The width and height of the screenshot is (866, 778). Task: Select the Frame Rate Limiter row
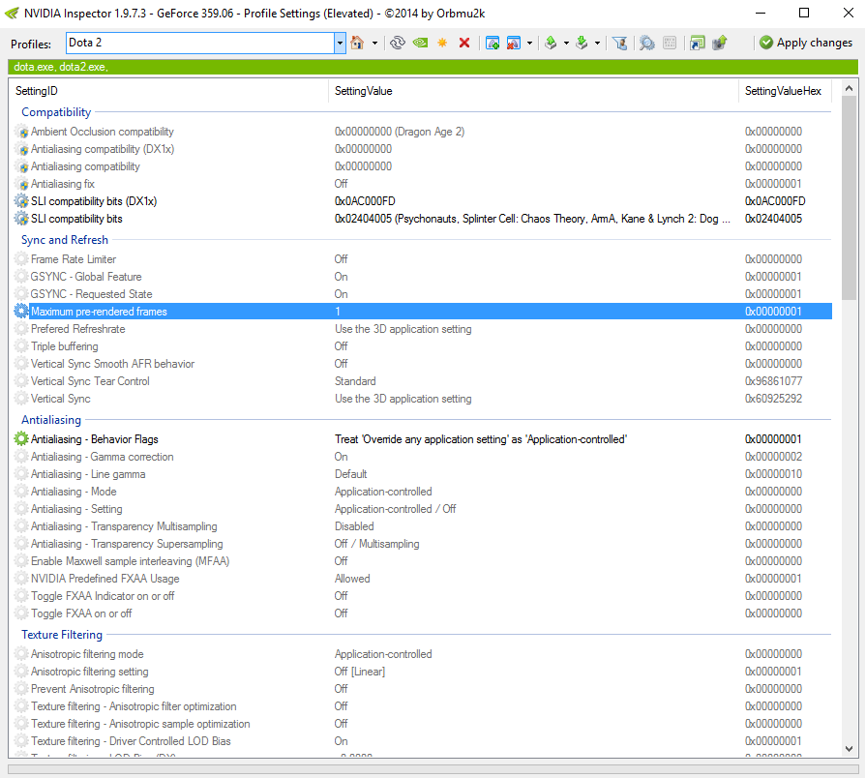[x=74, y=259]
